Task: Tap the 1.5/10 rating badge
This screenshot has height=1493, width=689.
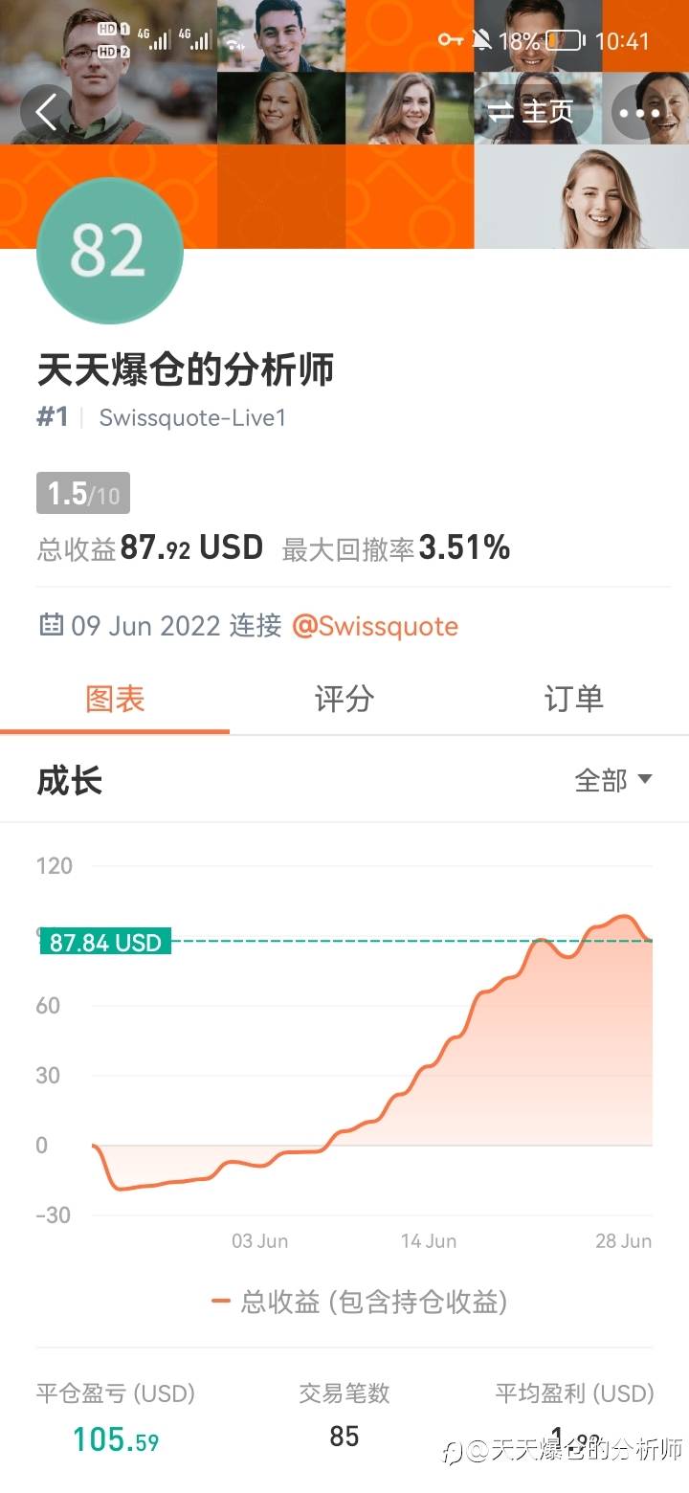Action: point(83,494)
